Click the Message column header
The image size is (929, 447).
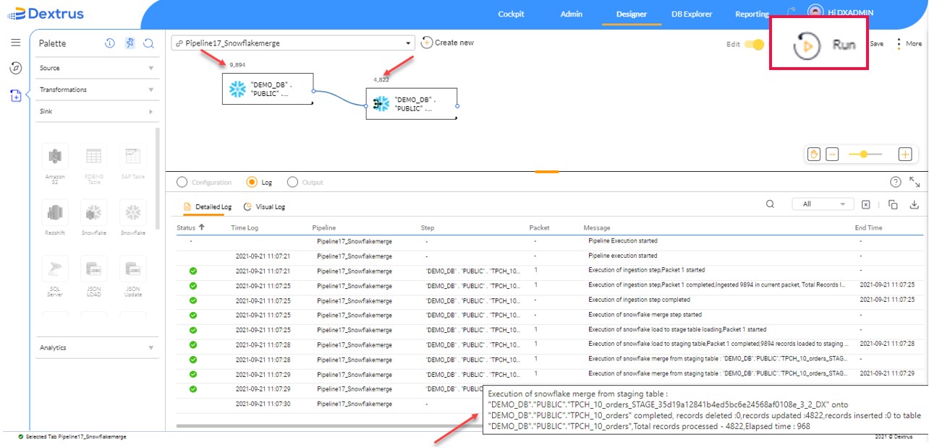[597, 227]
